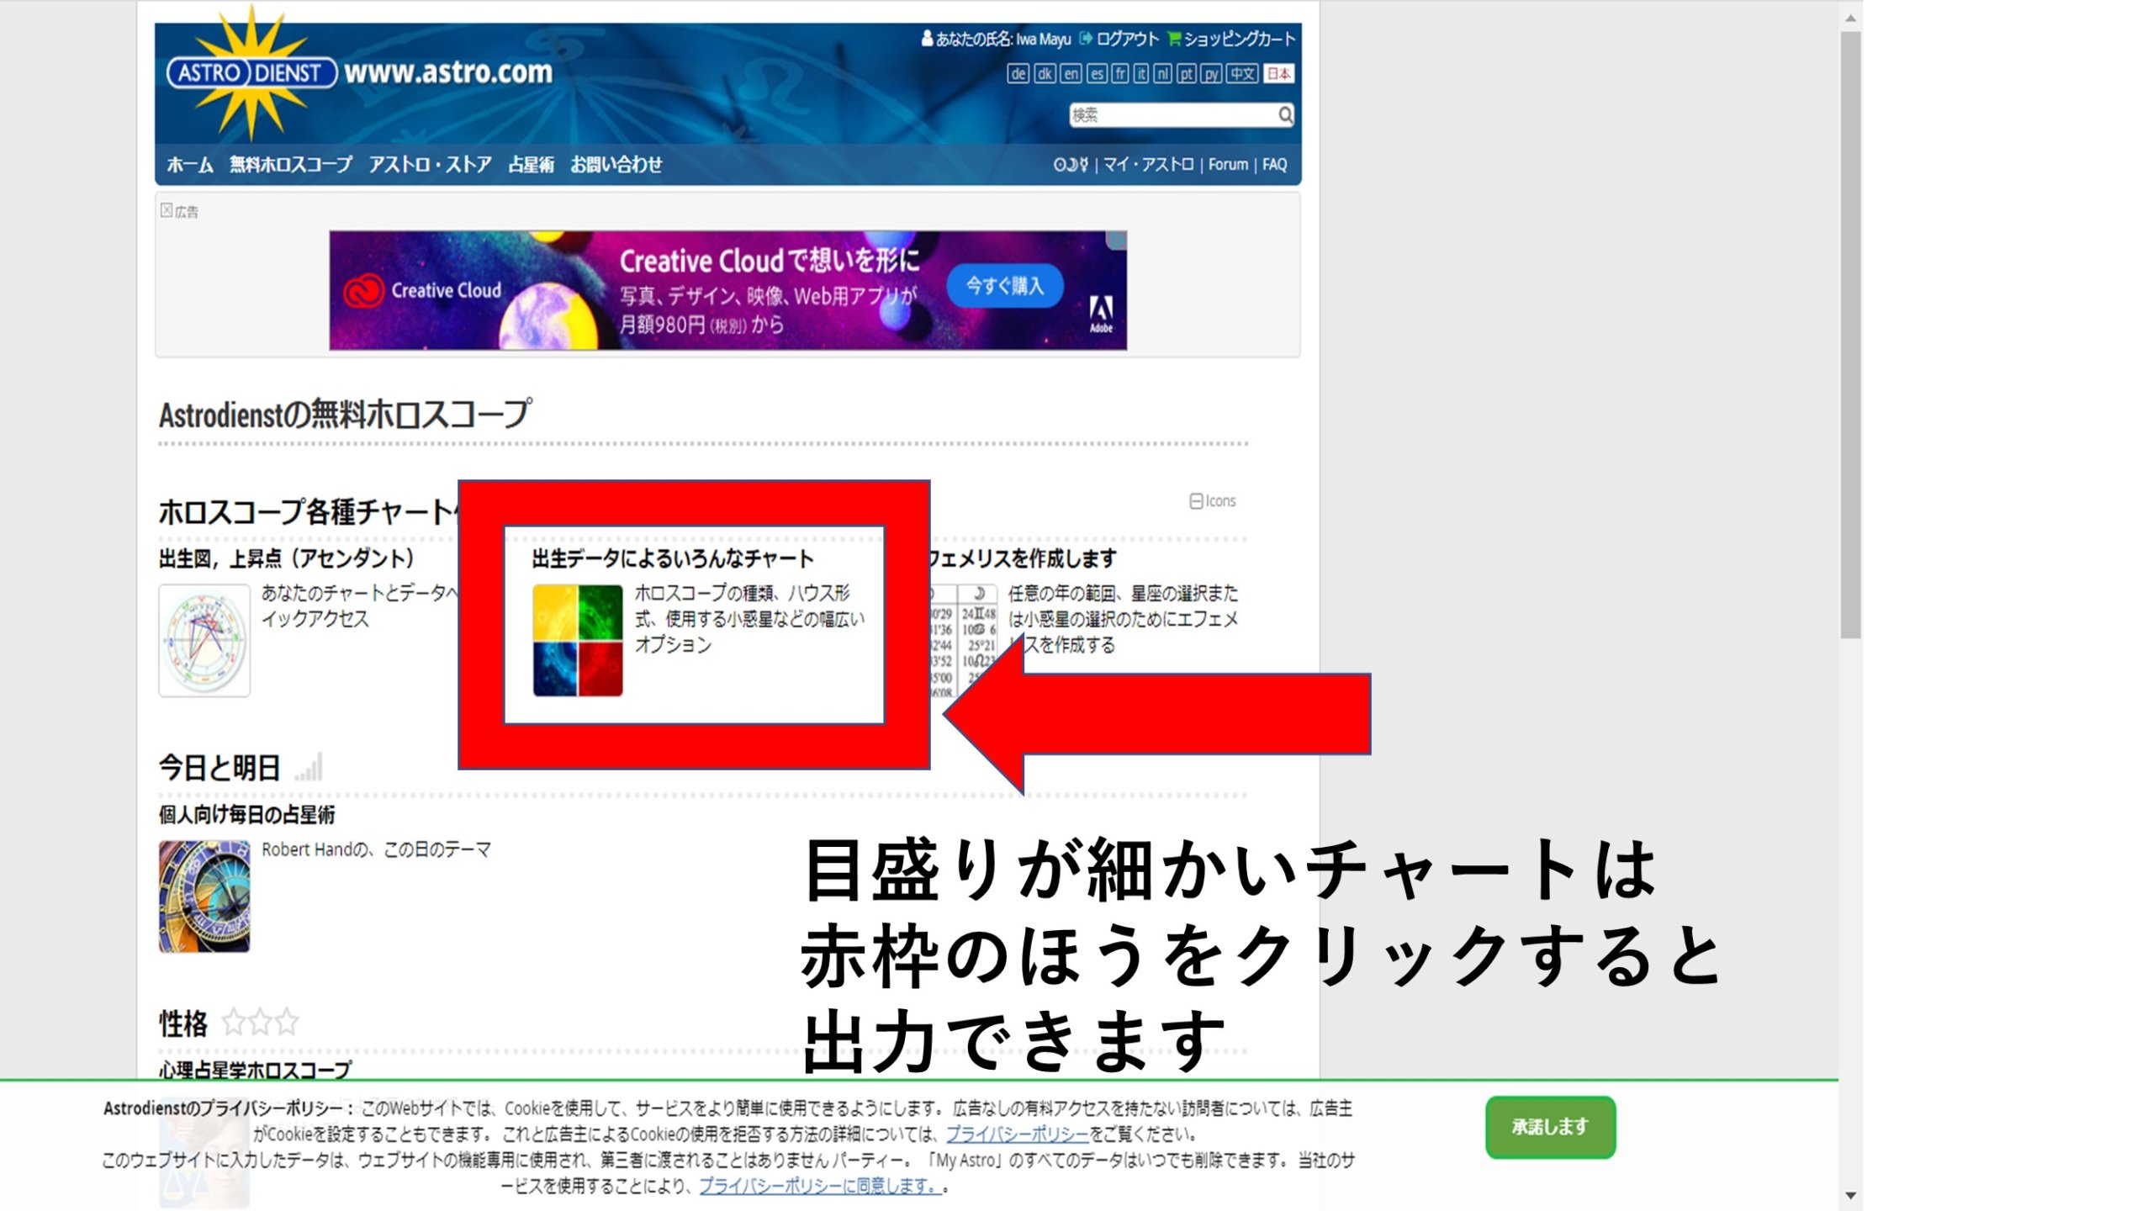2153x1211 pixels.
Task: Switch language to dk
Action: tap(1044, 74)
